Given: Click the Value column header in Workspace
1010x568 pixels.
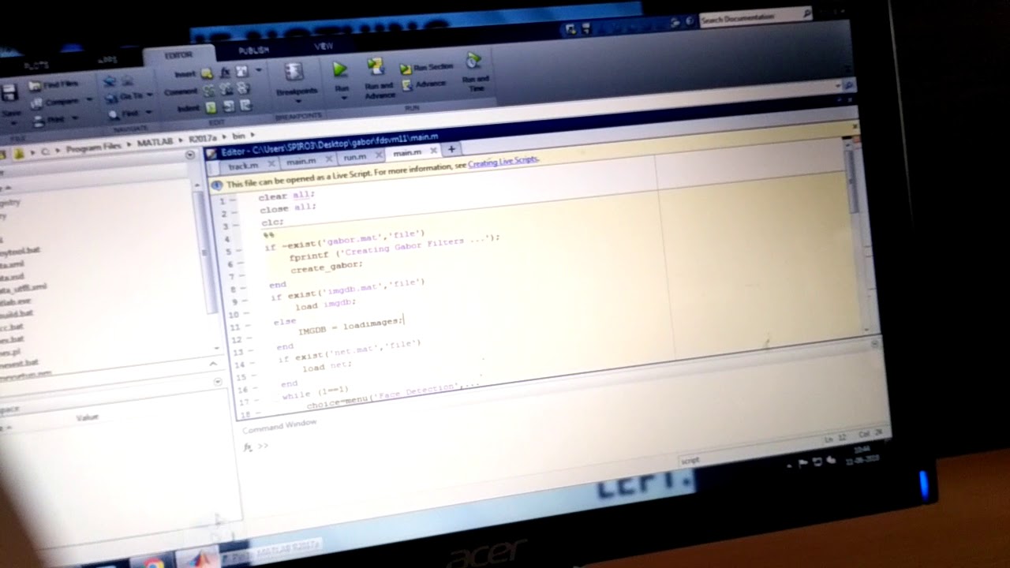Looking at the screenshot, I should (x=87, y=417).
